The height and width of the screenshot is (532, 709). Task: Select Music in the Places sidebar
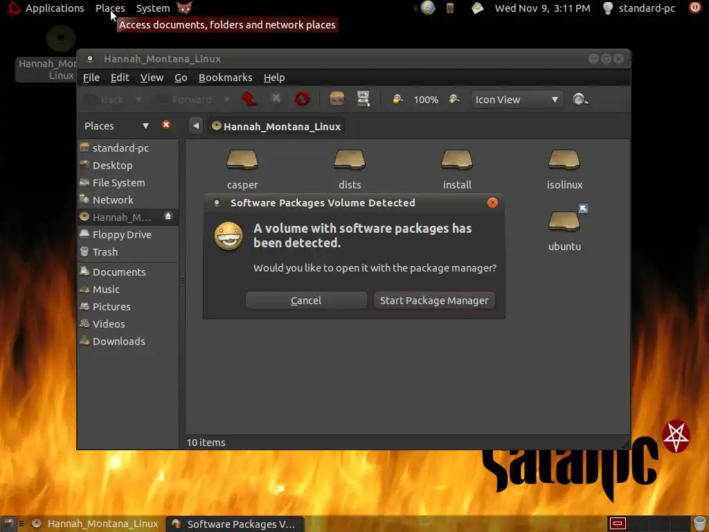(x=128, y=289)
